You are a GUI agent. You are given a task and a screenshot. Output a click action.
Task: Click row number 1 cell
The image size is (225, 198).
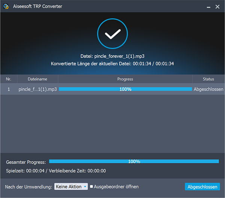click(x=9, y=89)
